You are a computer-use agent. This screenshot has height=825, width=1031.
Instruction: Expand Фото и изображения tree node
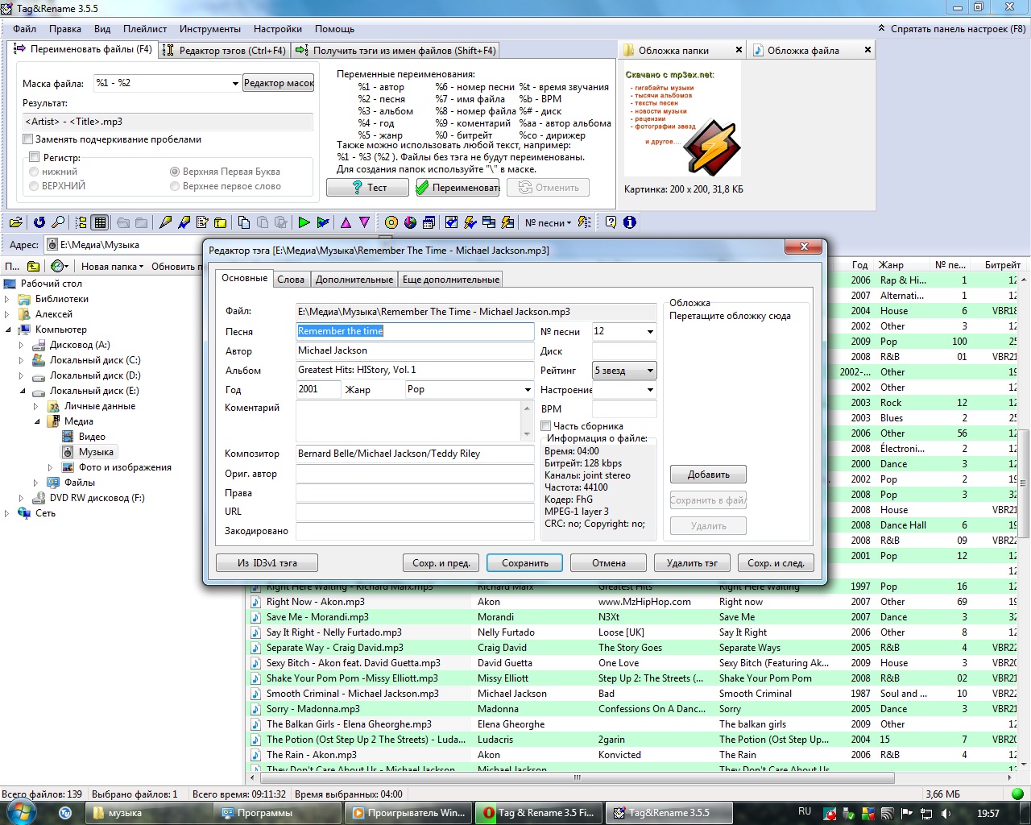51,467
